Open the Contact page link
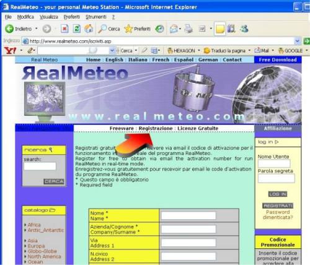This screenshot has width=310, height=265. [232, 60]
